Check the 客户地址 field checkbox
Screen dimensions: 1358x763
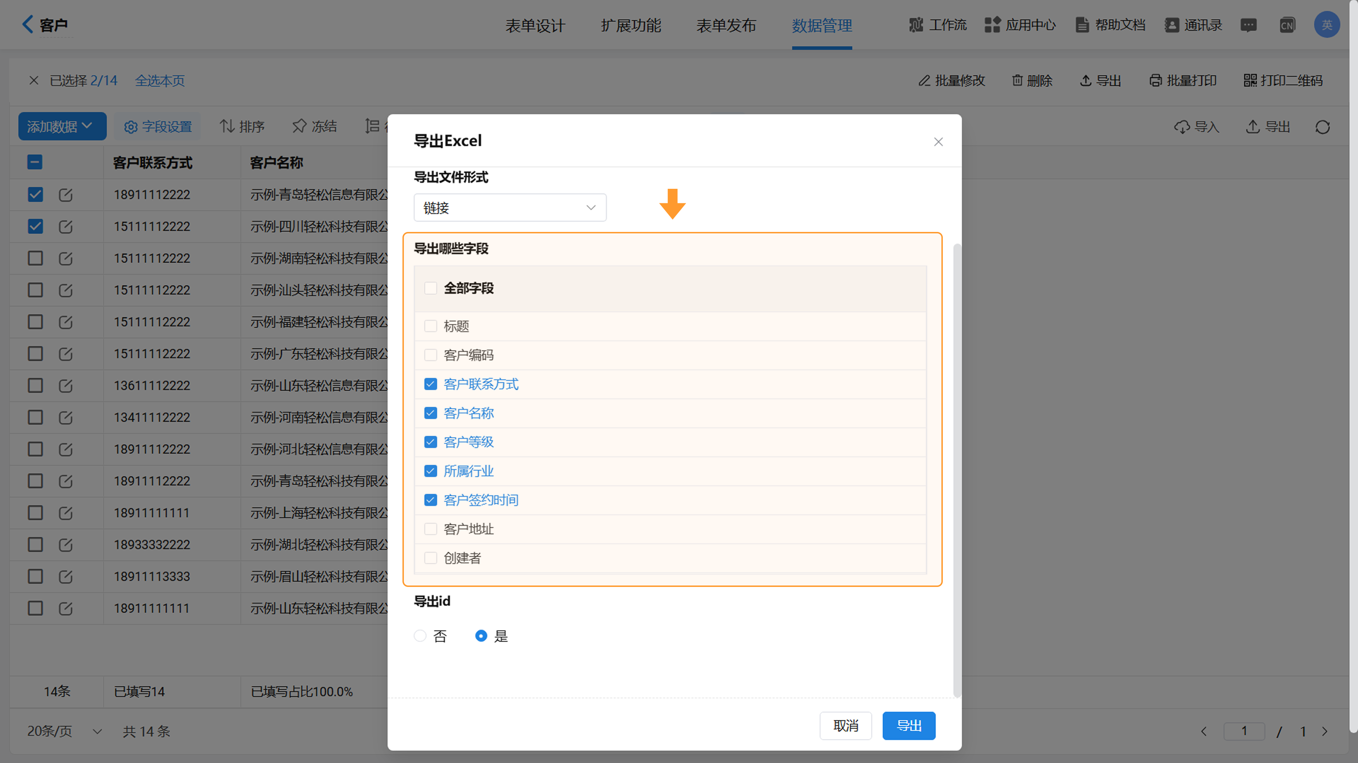click(431, 529)
